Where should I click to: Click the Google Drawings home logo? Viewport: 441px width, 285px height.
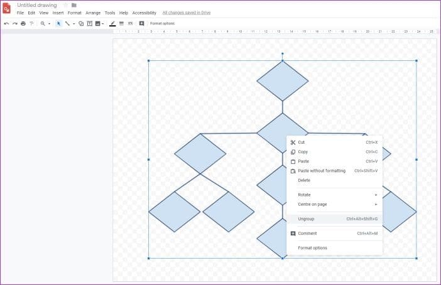coord(6,8)
